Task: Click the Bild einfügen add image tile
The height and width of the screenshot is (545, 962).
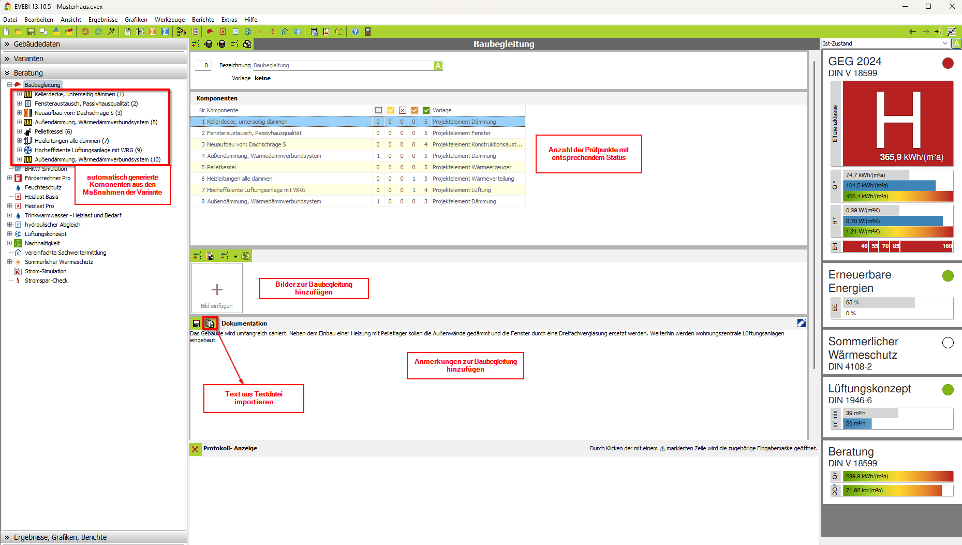Action: (217, 289)
